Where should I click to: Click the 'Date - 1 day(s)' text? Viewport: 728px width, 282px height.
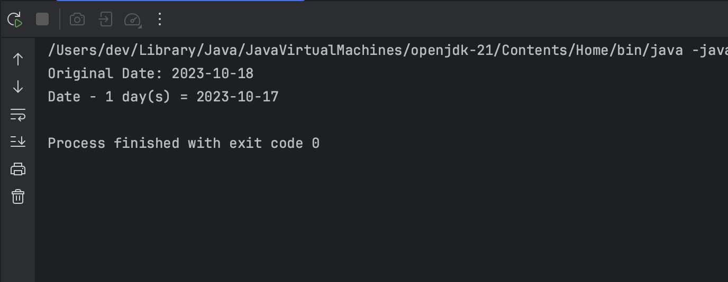coord(110,97)
